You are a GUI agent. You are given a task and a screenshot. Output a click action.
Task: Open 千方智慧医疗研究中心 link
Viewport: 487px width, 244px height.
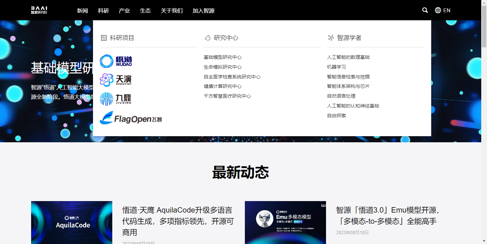pos(227,96)
